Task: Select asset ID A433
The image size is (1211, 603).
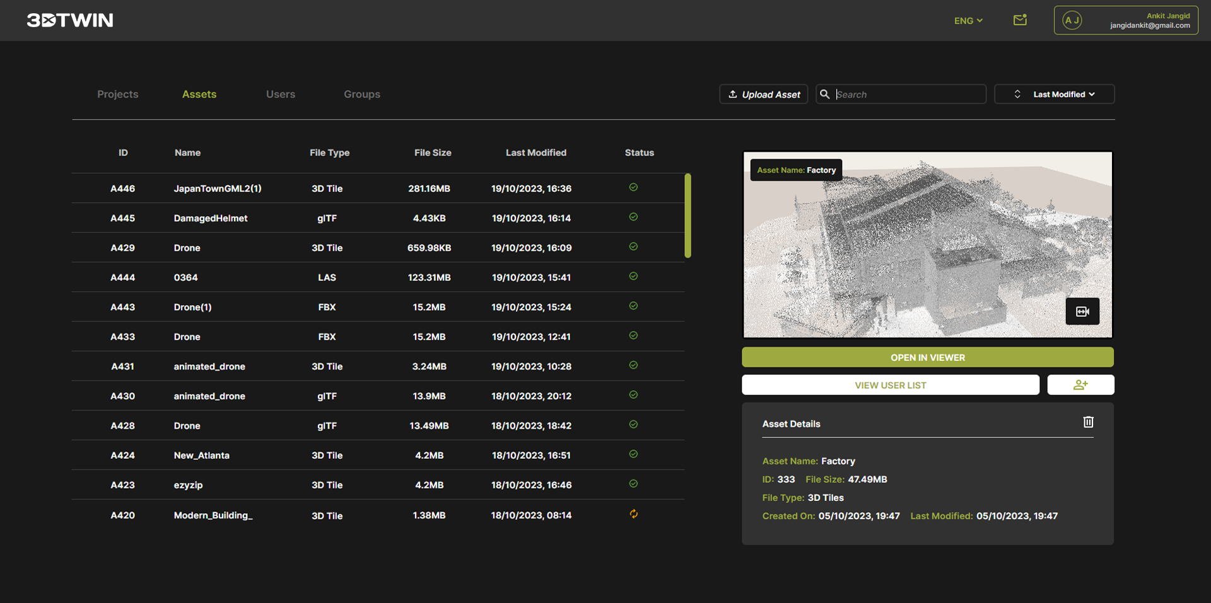Action: pos(122,336)
